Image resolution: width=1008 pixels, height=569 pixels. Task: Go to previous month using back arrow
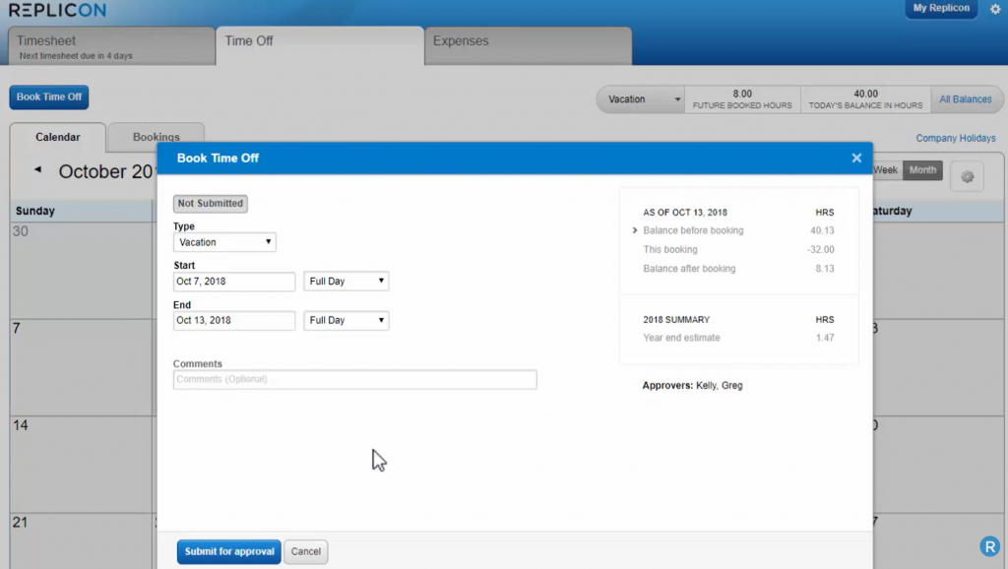38,170
